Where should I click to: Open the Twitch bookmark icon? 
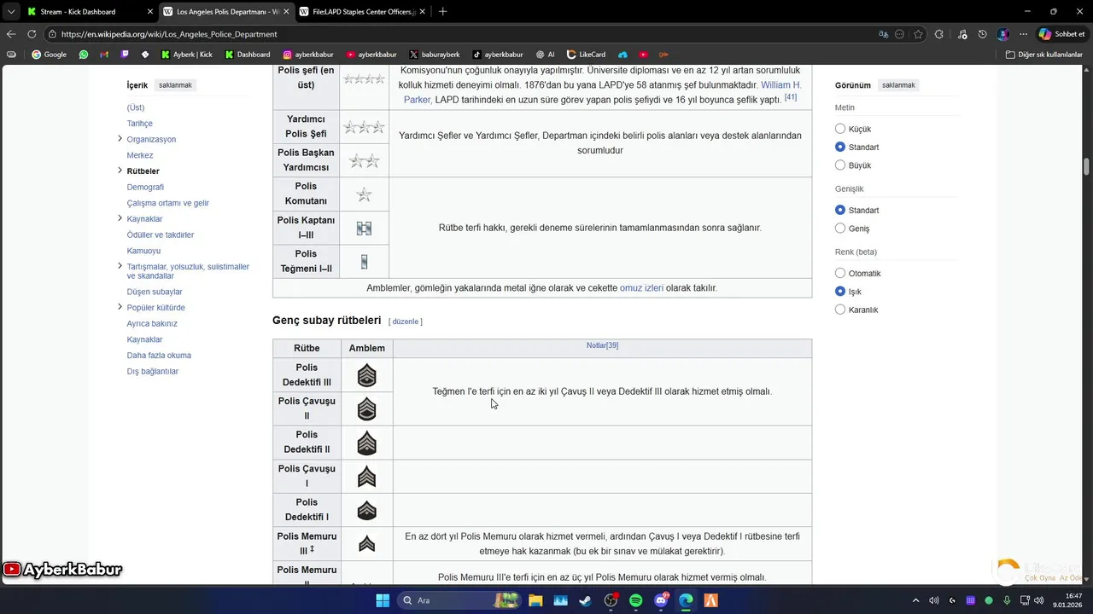point(125,55)
